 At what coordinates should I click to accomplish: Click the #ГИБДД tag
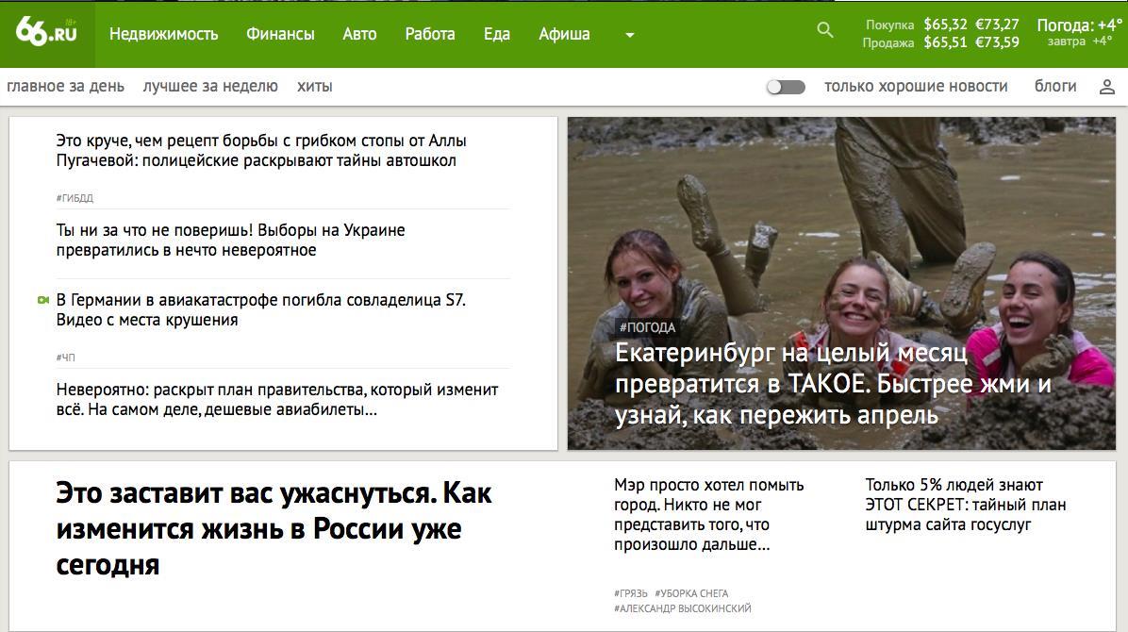pos(75,198)
